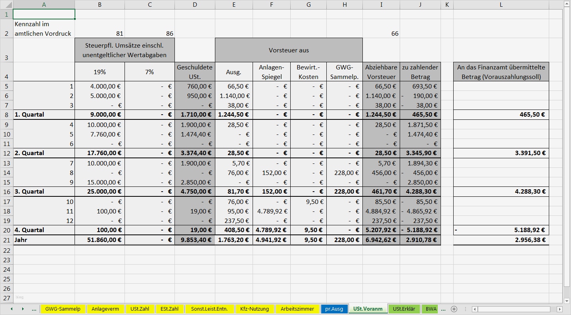Image resolution: width=571 pixels, height=315 pixels.
Task: Select column D header
Action: pyautogui.click(x=195, y=5)
